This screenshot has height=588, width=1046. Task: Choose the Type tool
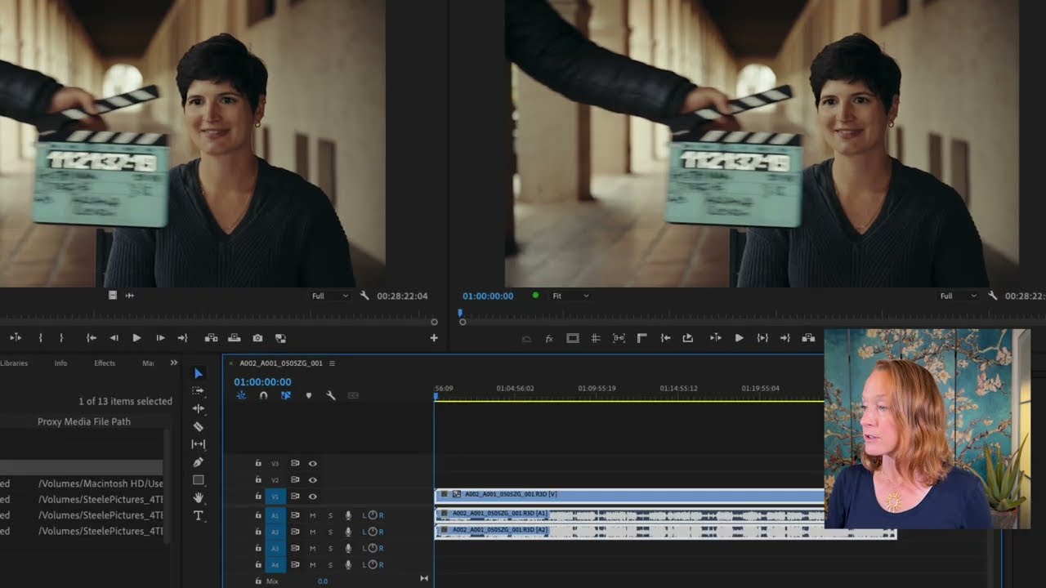point(198,515)
